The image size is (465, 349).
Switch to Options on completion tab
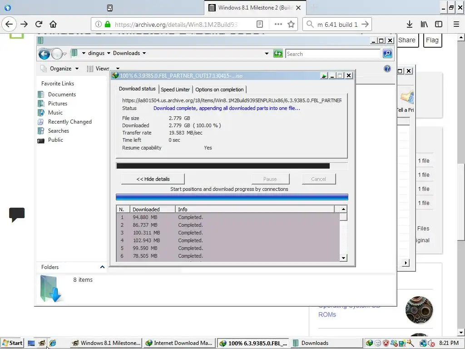[x=219, y=90]
